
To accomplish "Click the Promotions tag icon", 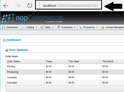I will (80, 27).
